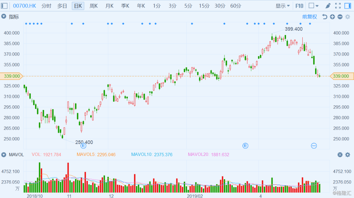
Task: Switch to 分时 intraday tab
Action: (x=46, y=6)
